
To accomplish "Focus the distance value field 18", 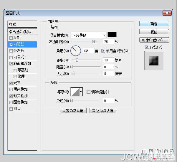I will (x=108, y=60).
